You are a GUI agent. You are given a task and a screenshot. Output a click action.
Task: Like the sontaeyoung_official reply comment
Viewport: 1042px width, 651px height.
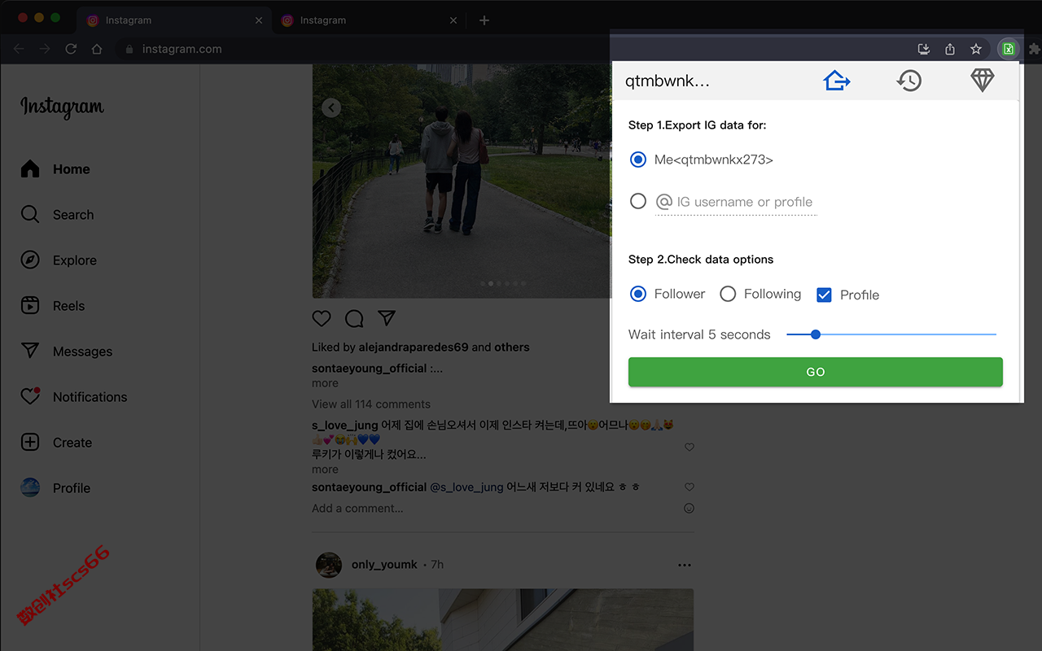[690, 487]
